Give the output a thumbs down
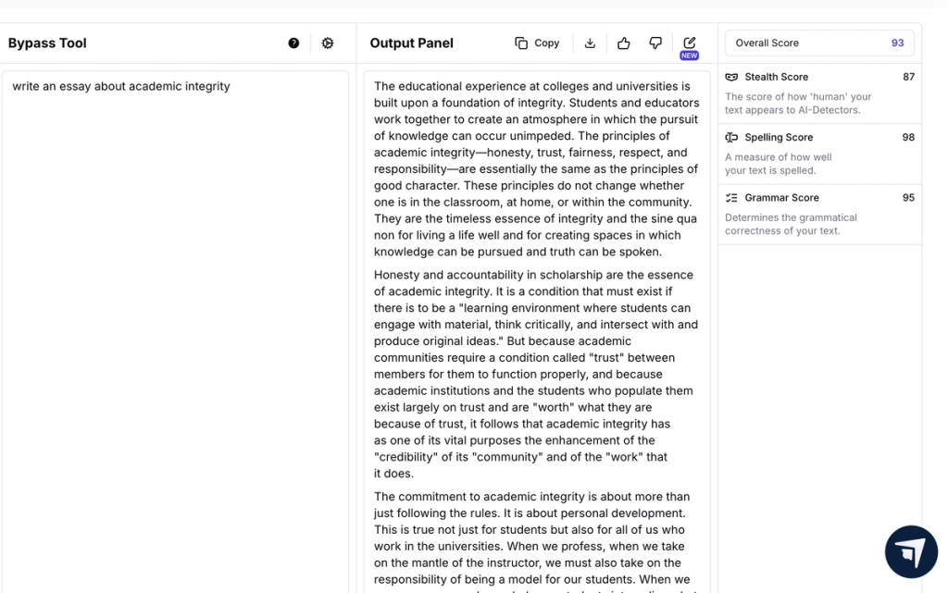 point(655,43)
